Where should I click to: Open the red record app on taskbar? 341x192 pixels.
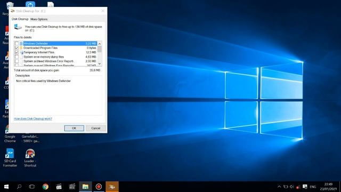[x=99, y=187]
